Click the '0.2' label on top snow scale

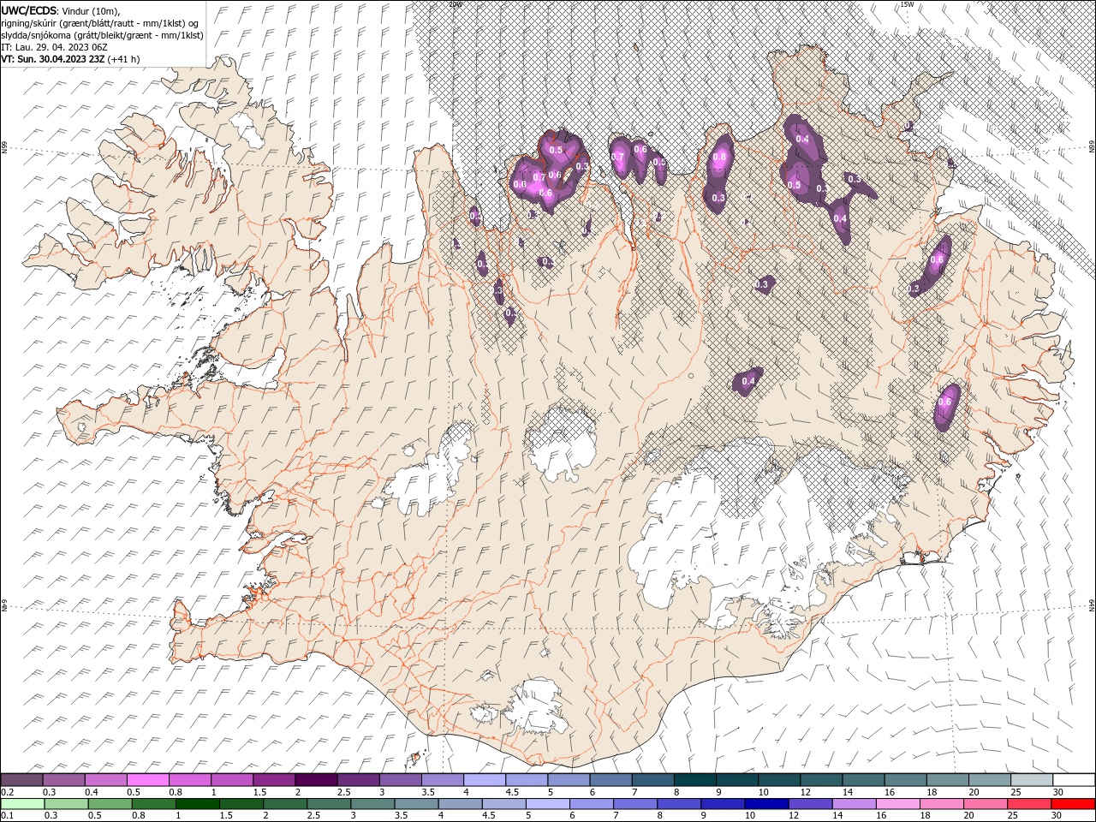7,792
